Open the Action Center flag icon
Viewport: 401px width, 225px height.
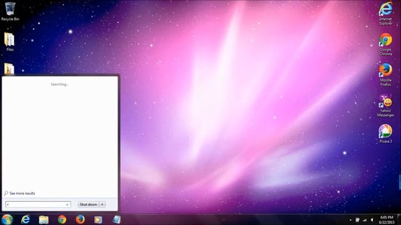358,220
